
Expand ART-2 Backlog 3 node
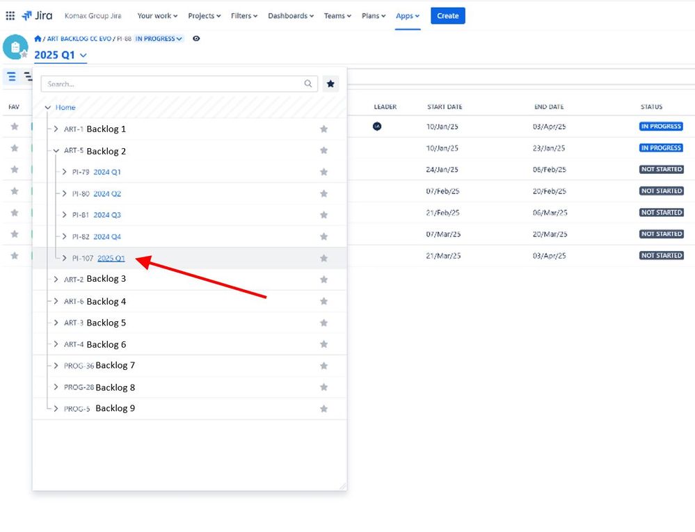(x=56, y=280)
